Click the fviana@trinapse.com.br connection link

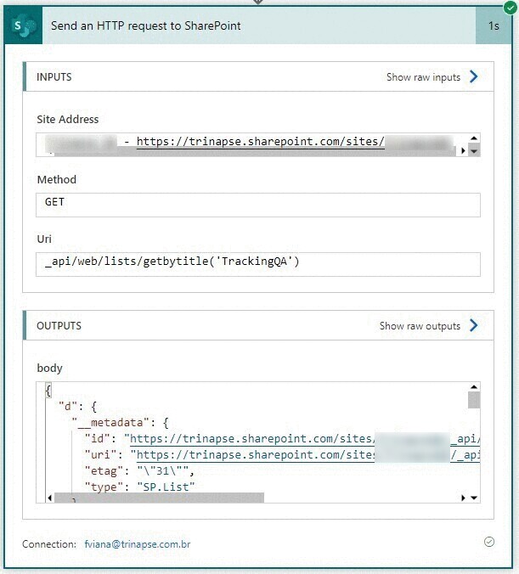137,543
